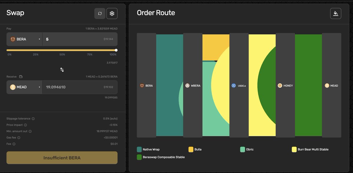The image size is (353, 173).
Task: Open the BERA pay token dropdown
Action: [25, 39]
